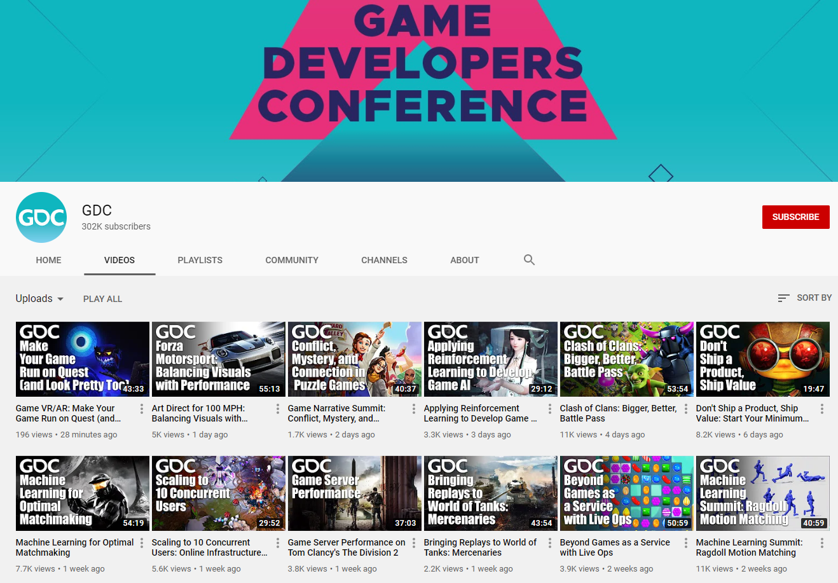Open the COMMUNITY tab
Image resolution: width=838 pixels, height=583 pixels.
[292, 260]
